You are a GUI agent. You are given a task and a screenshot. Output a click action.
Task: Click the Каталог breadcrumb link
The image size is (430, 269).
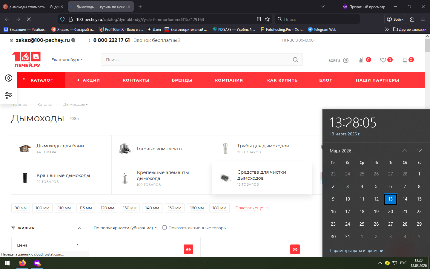click(45, 104)
